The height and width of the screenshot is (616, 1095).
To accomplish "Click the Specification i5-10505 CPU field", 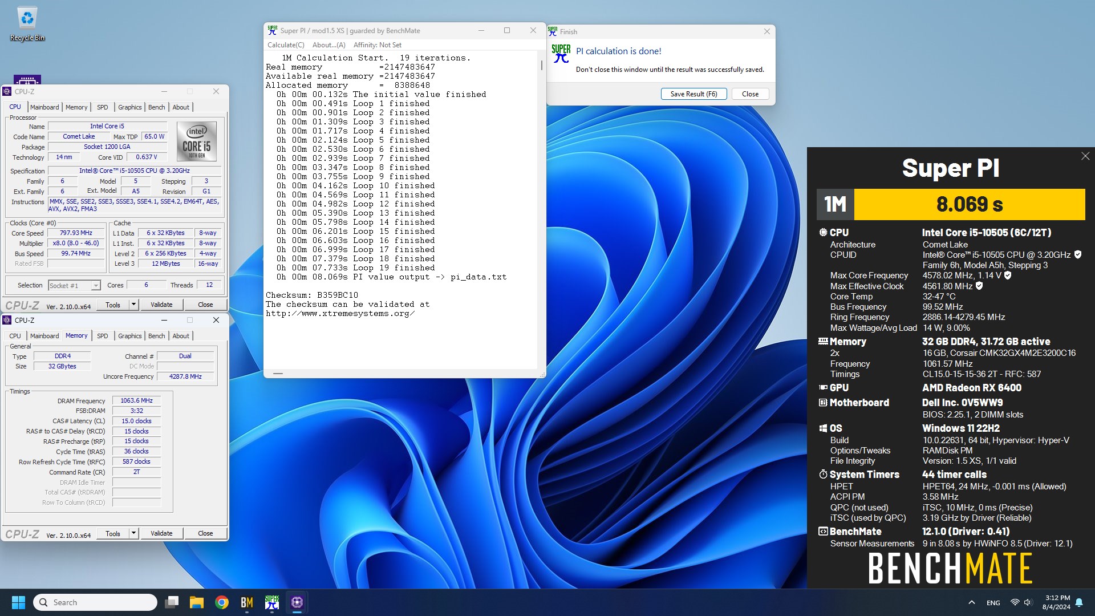I will tap(135, 171).
